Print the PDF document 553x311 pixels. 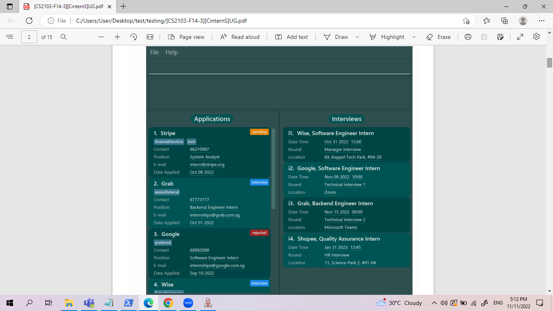tap(468, 37)
